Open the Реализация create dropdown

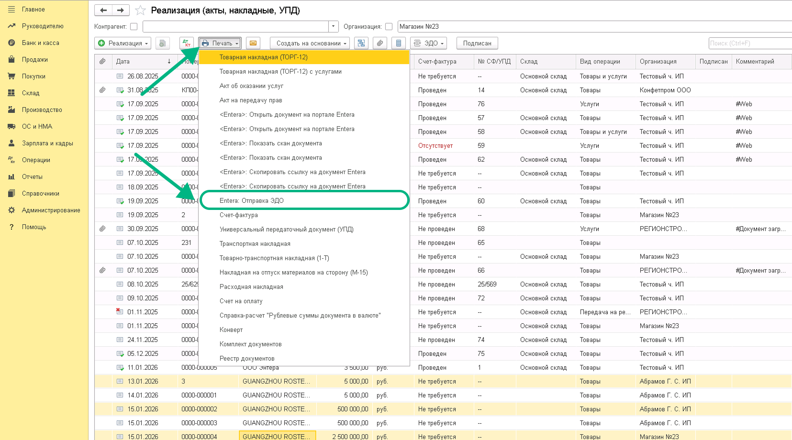[123, 43]
